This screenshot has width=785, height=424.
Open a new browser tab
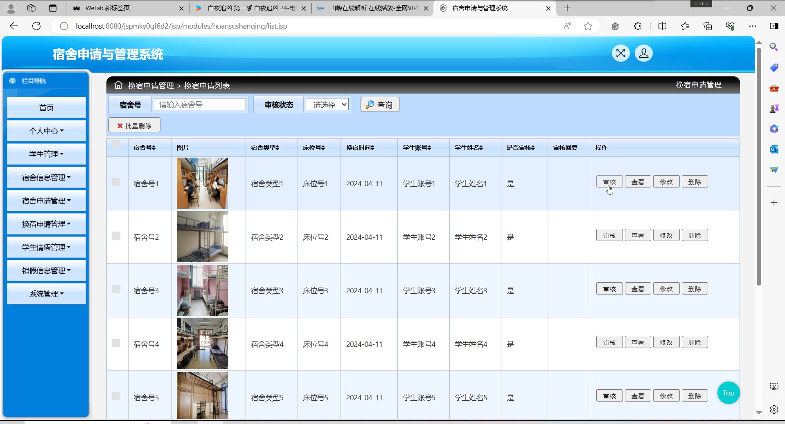(x=567, y=8)
